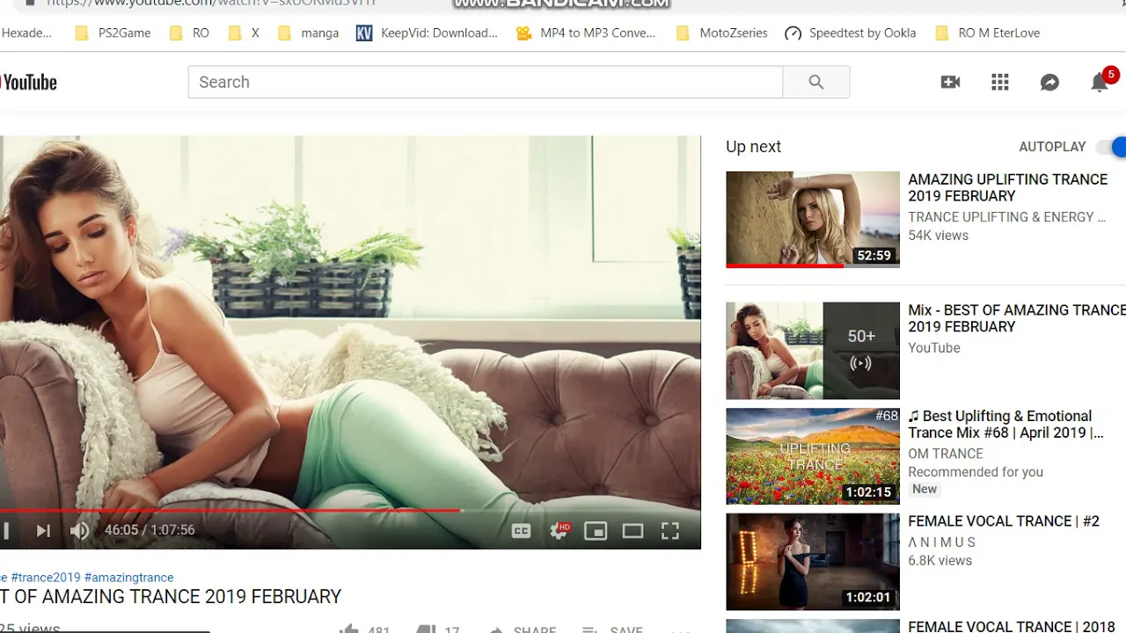Open the YouTube apps grid icon

[999, 82]
